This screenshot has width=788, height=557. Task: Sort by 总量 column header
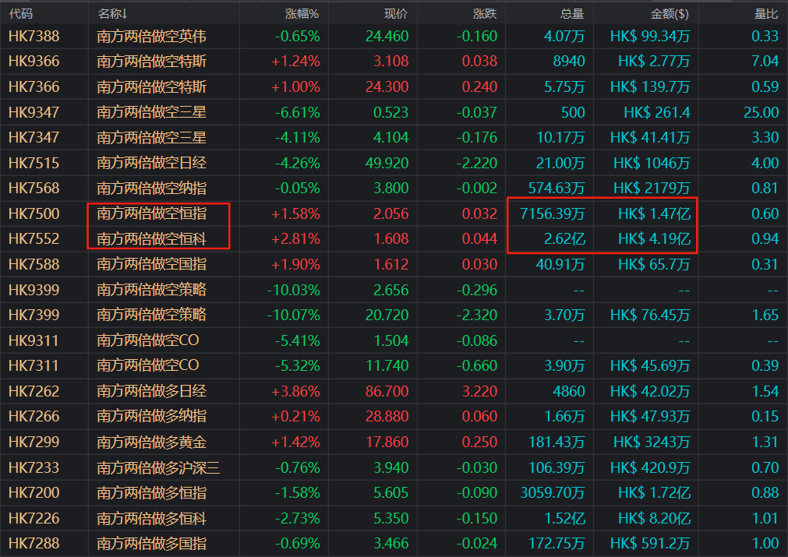click(x=572, y=13)
